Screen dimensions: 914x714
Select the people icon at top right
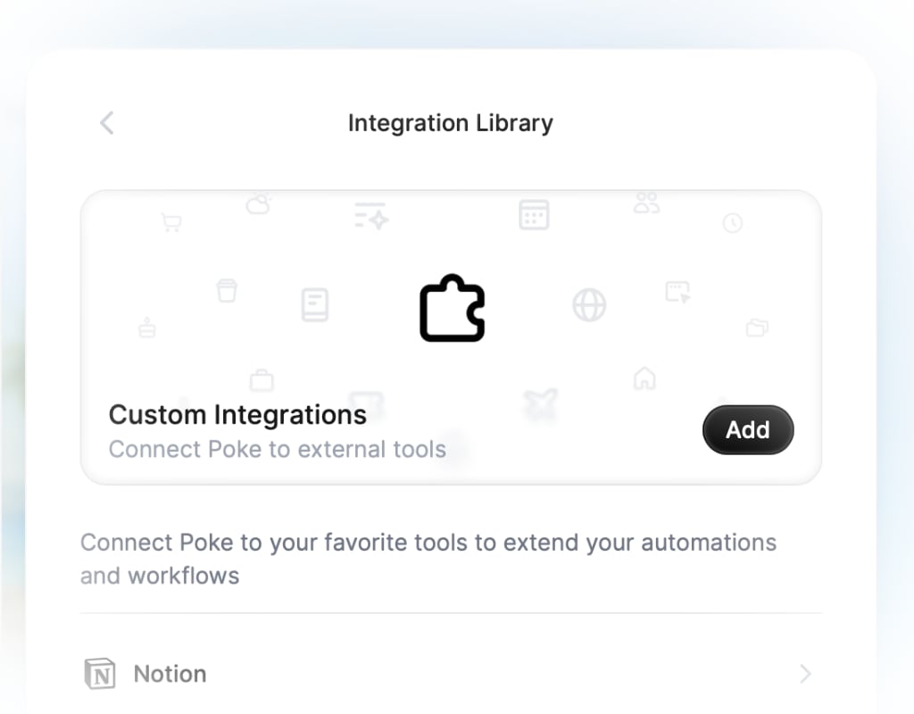646,203
